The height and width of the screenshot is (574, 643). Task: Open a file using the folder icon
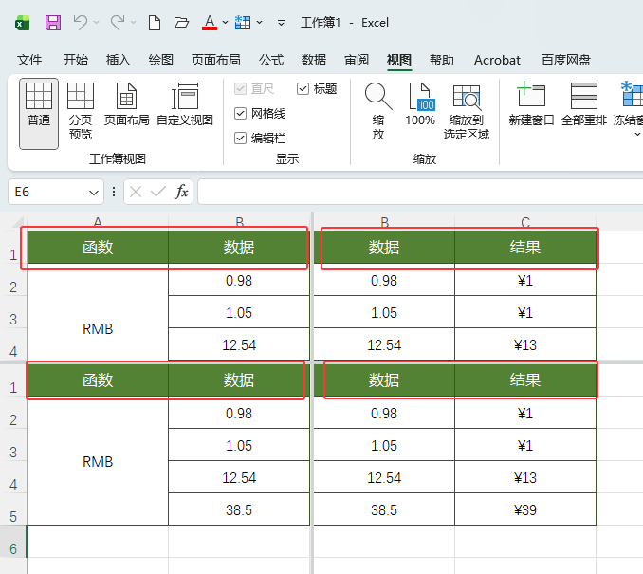pyautogui.click(x=181, y=23)
